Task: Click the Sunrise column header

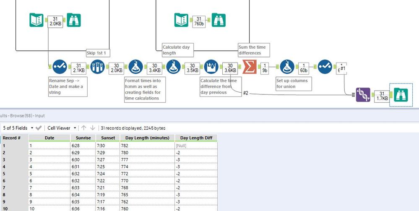Action: point(83,138)
